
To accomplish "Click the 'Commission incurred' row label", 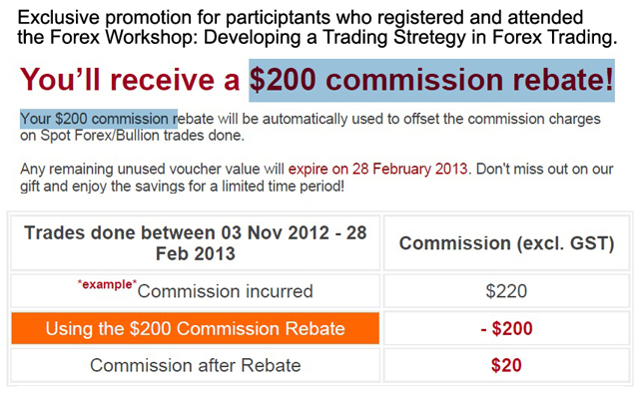I will [225, 291].
